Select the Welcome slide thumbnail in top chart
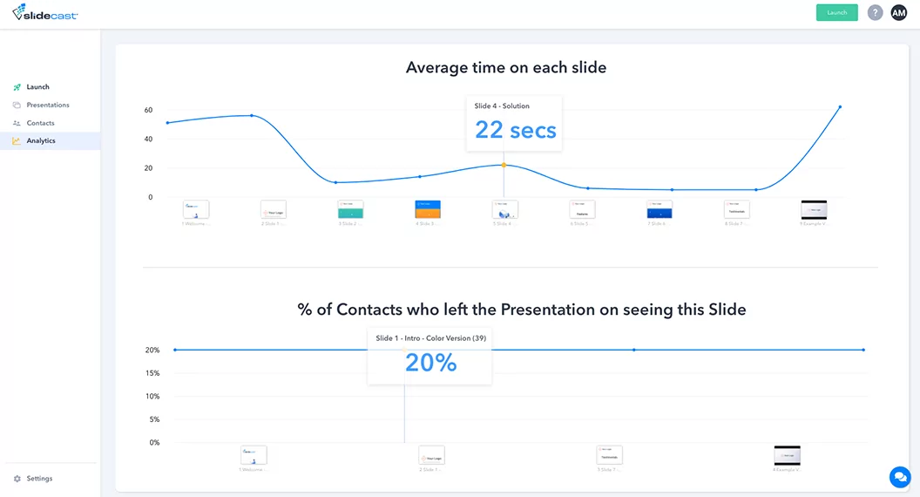This screenshot has width=920, height=497. pos(196,210)
